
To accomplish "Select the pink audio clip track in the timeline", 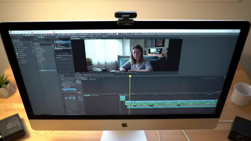I will coord(172,105).
